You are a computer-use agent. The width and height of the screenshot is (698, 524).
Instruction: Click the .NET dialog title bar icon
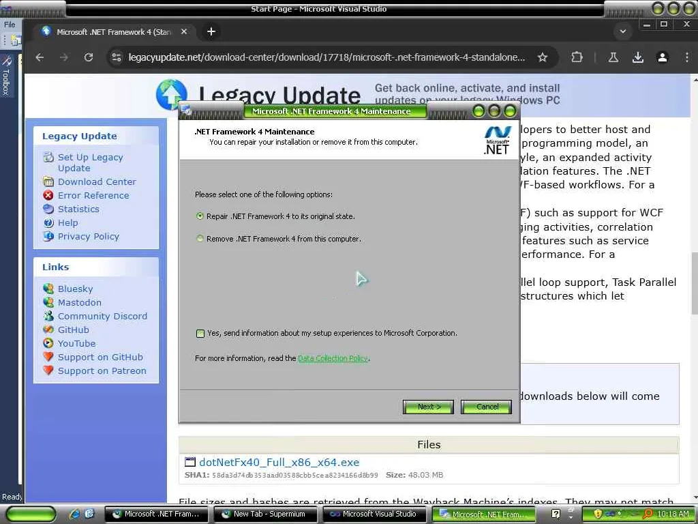187,111
